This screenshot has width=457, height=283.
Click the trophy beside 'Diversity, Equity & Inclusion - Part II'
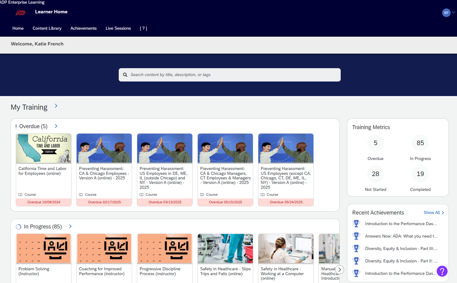(x=356, y=261)
